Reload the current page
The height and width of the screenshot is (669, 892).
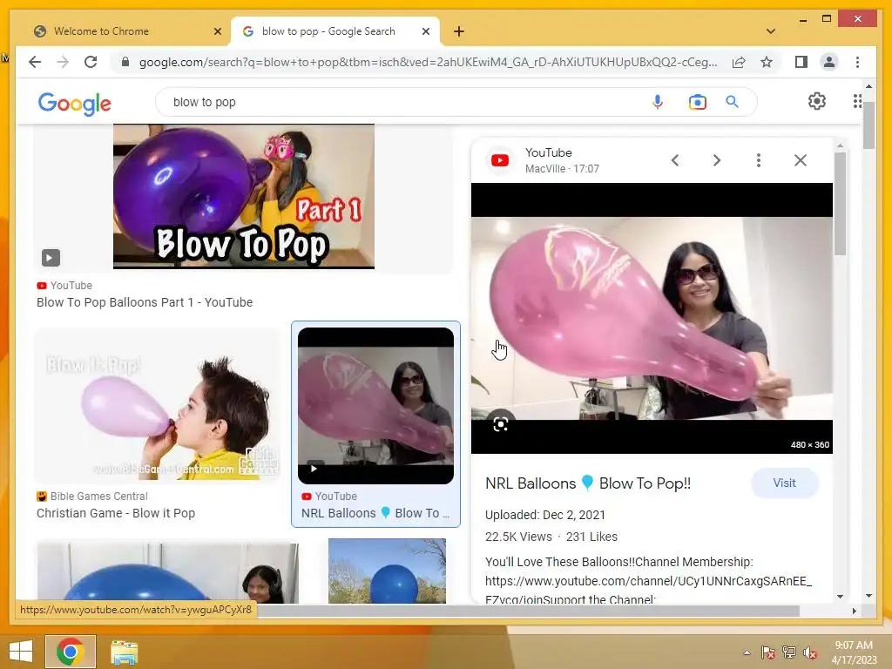pos(91,62)
